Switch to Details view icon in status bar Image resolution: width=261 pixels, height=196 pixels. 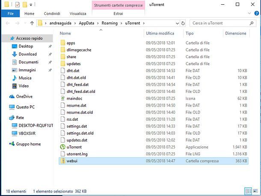(248, 191)
